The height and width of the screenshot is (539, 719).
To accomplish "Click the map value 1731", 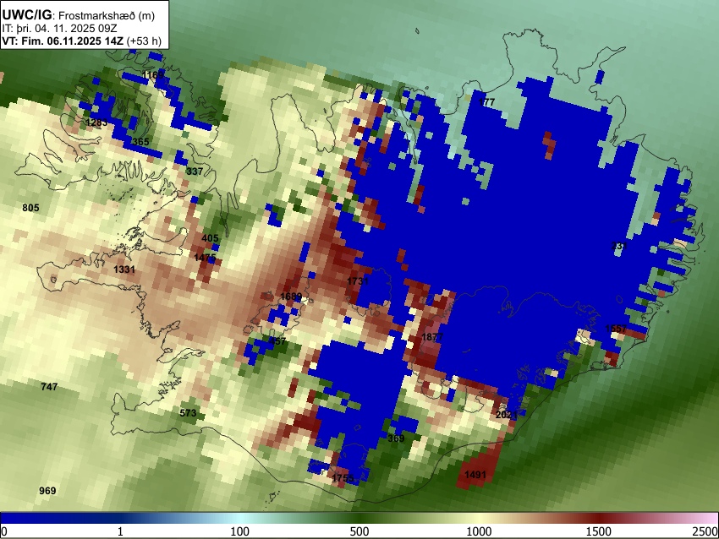I will pos(358,281).
